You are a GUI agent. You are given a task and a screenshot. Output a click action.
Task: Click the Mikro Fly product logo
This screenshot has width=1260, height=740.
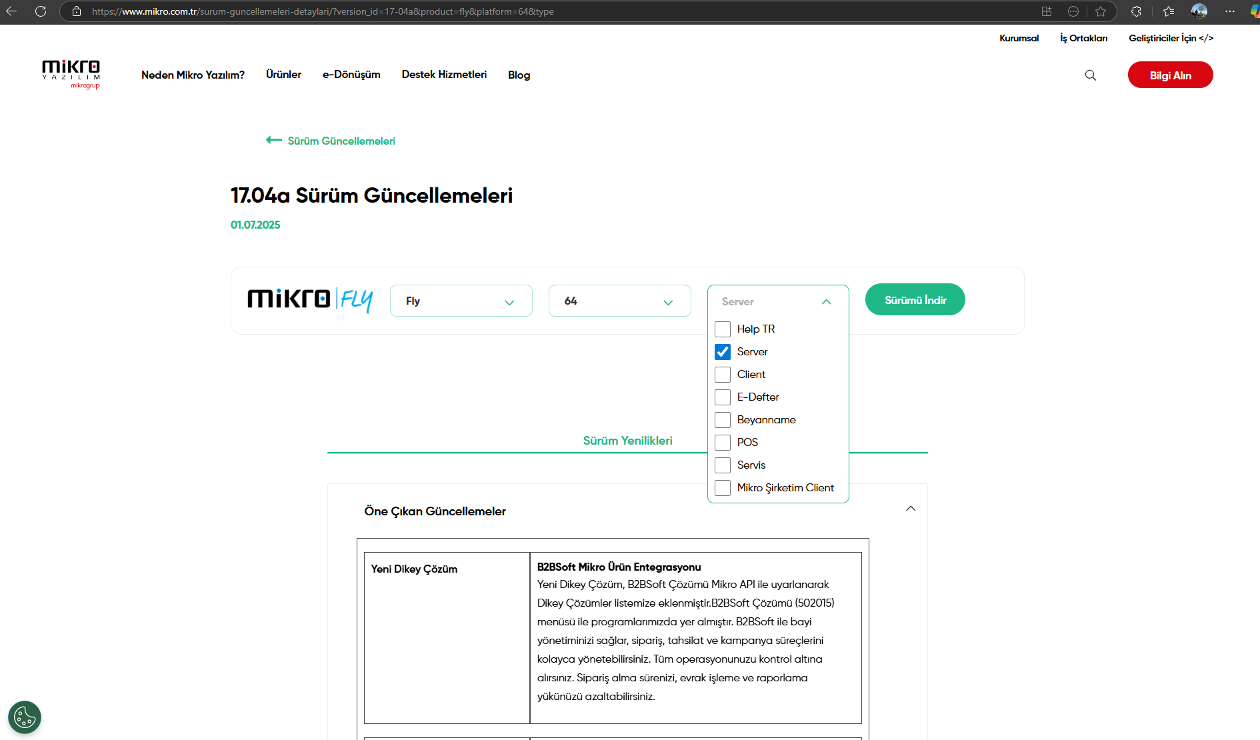pos(310,299)
